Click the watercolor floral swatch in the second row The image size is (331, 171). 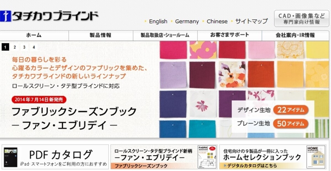tap(232, 74)
